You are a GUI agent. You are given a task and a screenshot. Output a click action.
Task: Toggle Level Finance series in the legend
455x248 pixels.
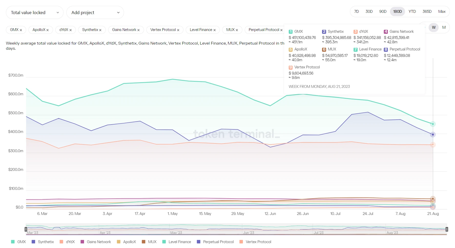click(177, 242)
